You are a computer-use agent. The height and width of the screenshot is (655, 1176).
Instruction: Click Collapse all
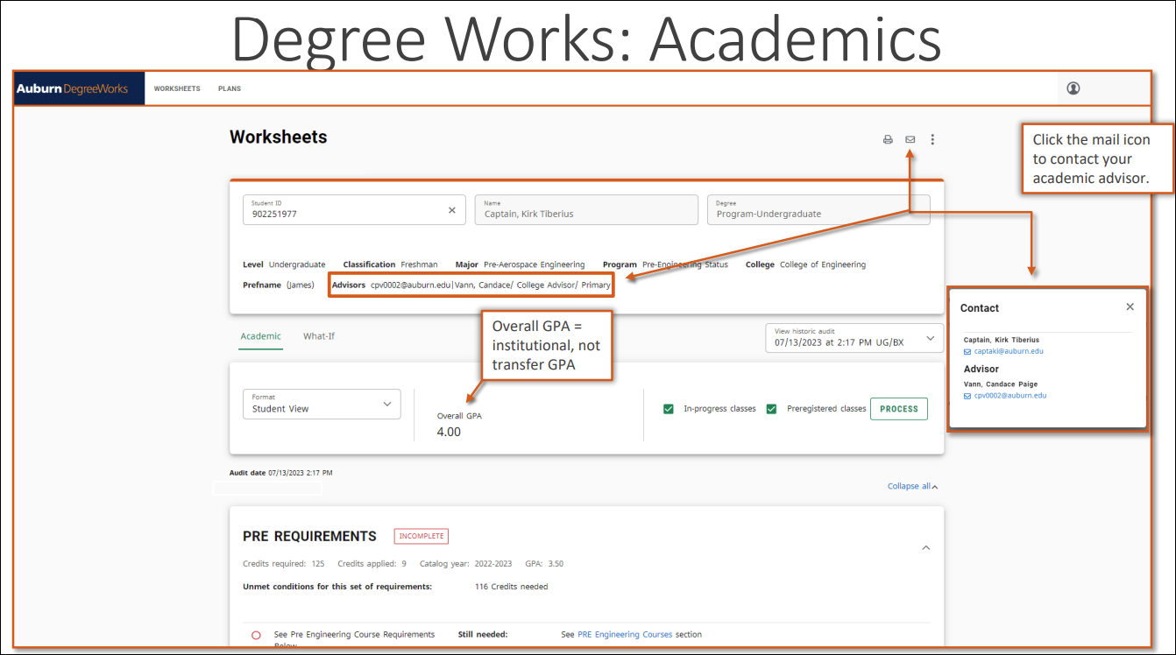(912, 486)
